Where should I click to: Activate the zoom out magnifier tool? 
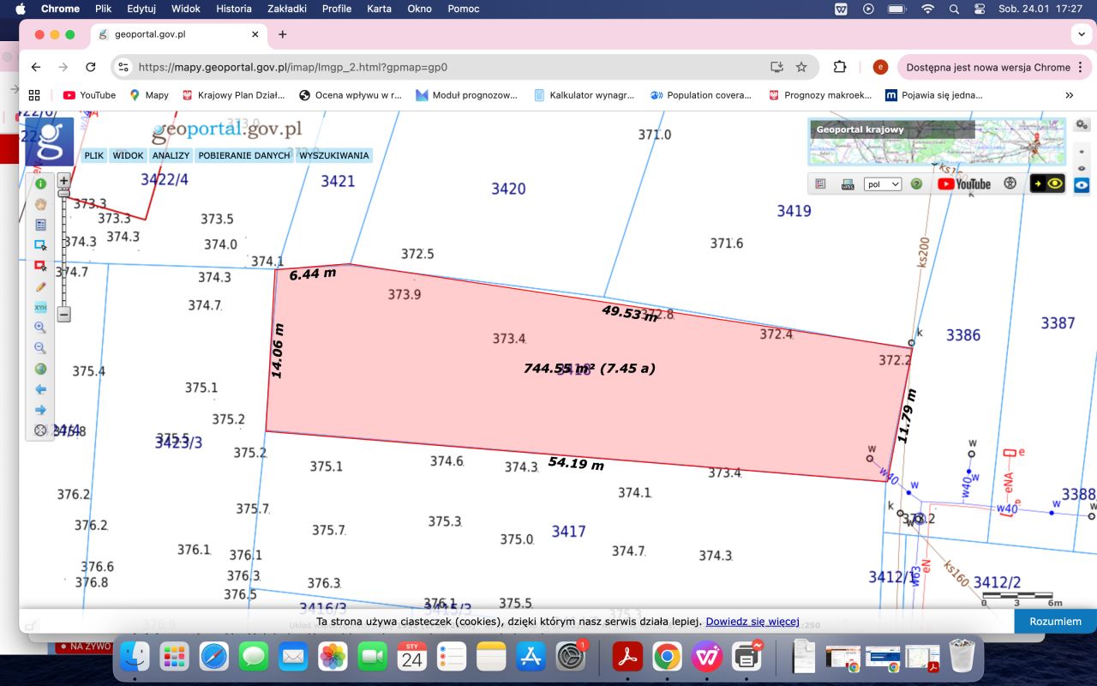tap(40, 348)
